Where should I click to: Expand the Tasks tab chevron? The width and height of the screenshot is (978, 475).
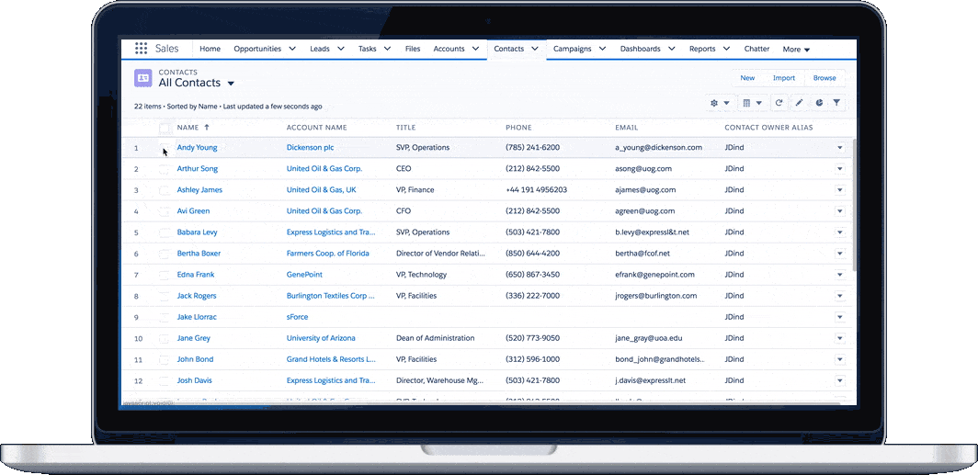tap(387, 49)
